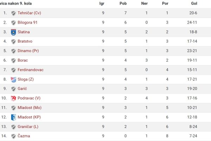211x141 pixels.
Task: Click the Ner column header
Action: click(145, 4)
